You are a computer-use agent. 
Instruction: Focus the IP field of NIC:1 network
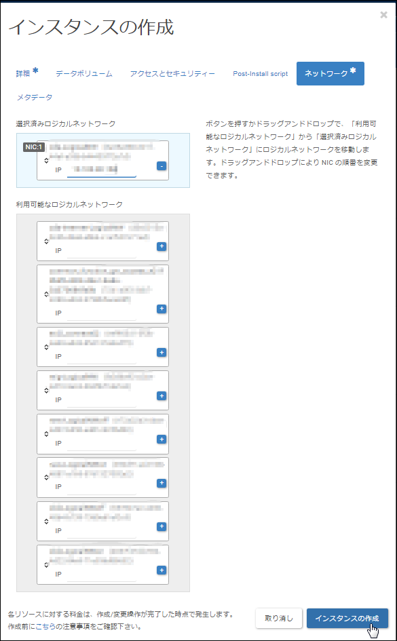[x=101, y=170]
